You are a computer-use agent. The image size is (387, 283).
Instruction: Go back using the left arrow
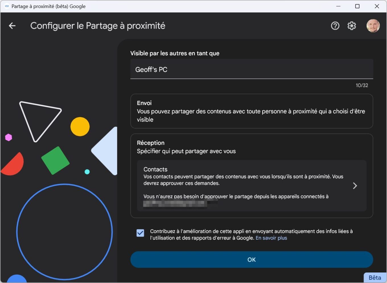[x=12, y=26]
